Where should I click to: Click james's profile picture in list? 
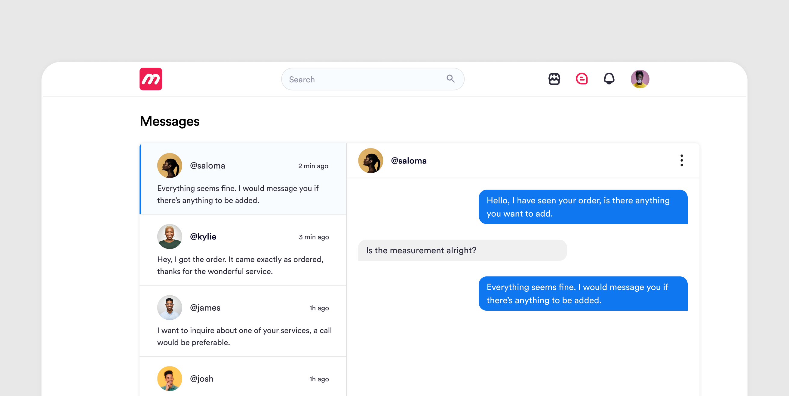pyautogui.click(x=170, y=307)
